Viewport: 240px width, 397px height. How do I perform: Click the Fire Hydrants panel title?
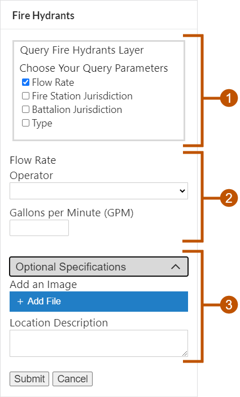pyautogui.click(x=43, y=16)
